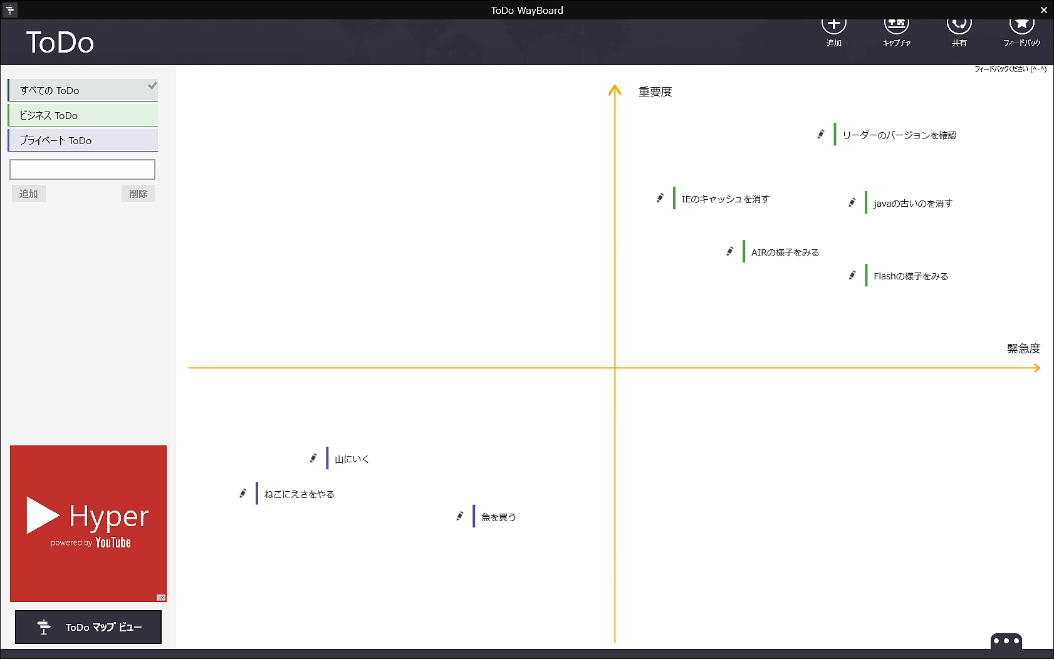Screen dimensions: 1054x659
Task: Close the ad using its small X badge
Action: pyautogui.click(x=161, y=598)
